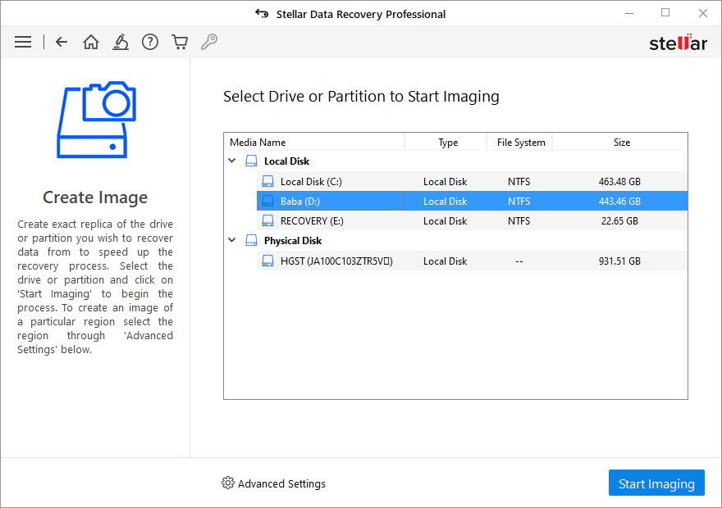Click NTFS in the Local Disk (C:) row

click(519, 182)
